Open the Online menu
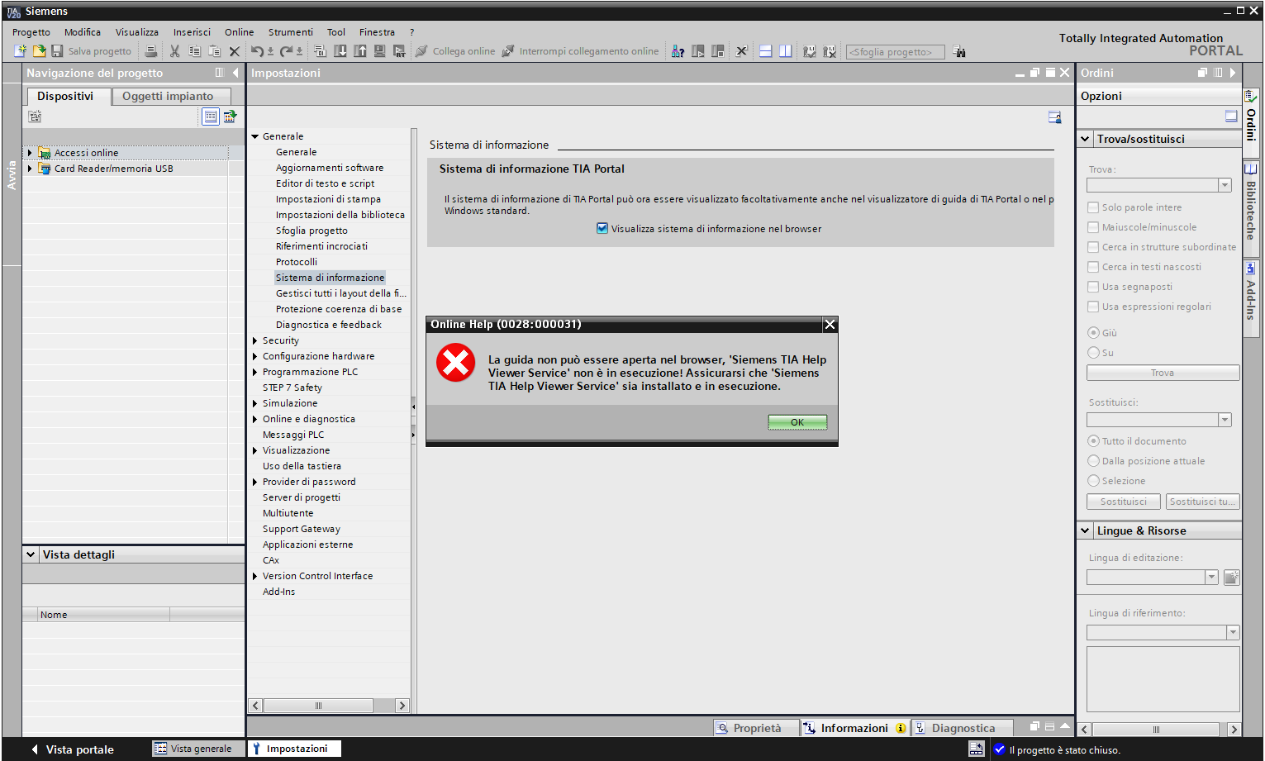This screenshot has width=1265, height=761. coord(240,32)
